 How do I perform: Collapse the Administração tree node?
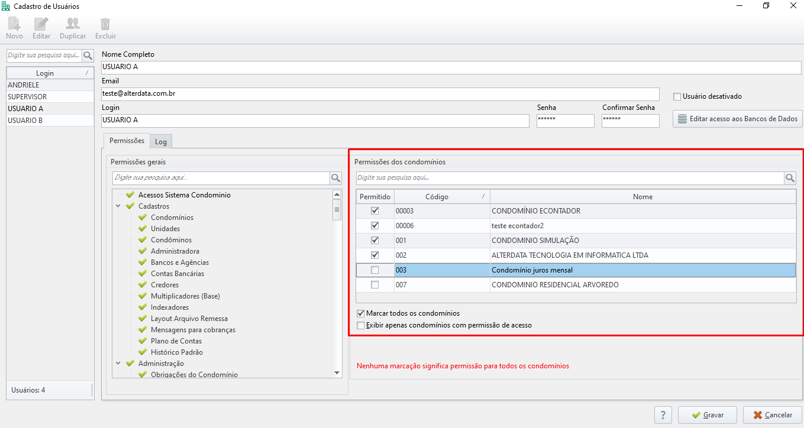(118, 364)
